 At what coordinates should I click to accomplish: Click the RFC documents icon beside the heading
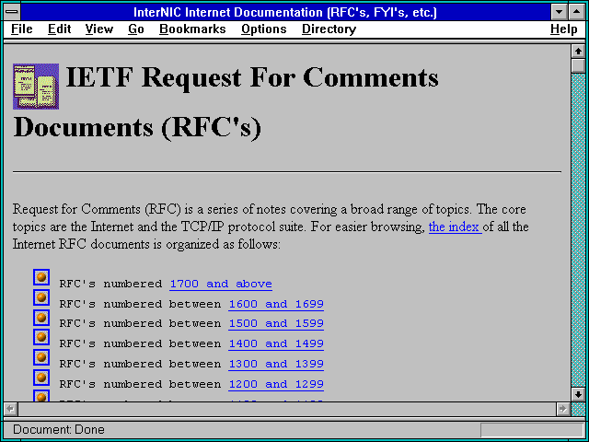coord(36,87)
